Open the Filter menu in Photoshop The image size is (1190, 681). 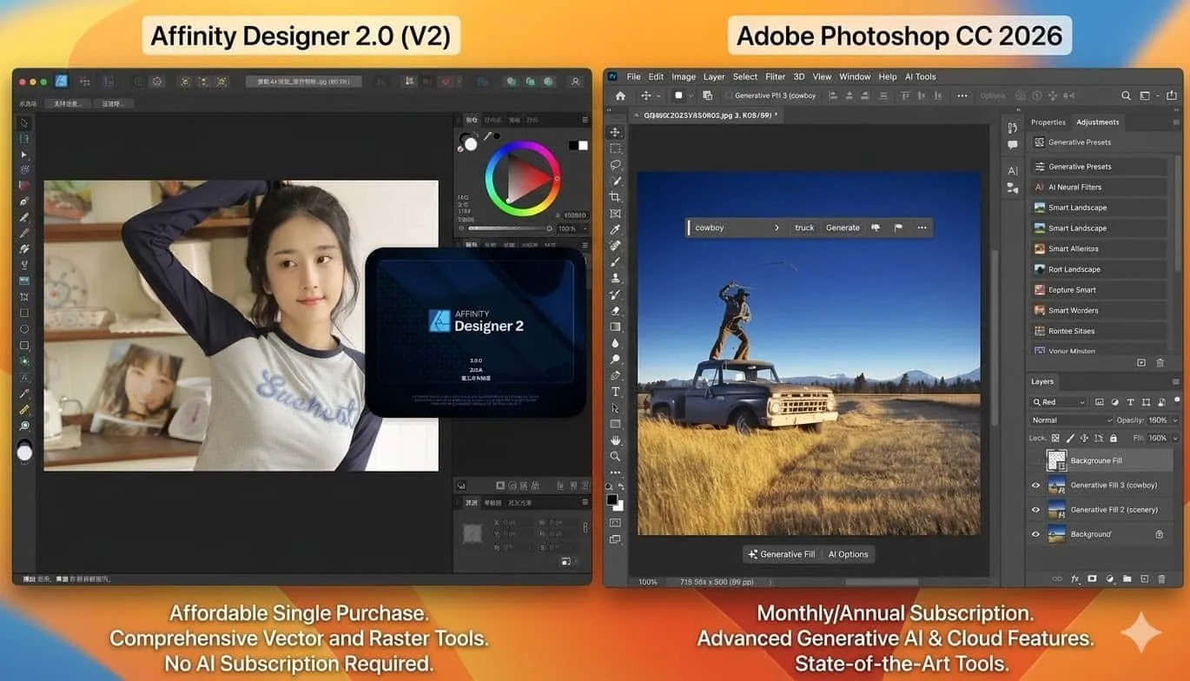click(x=775, y=76)
